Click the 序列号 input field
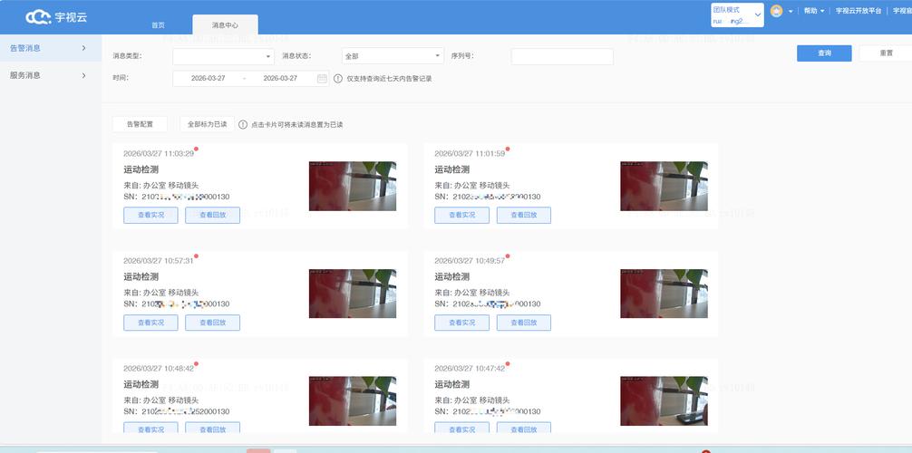Screen dimensions: 912x453 coord(562,56)
